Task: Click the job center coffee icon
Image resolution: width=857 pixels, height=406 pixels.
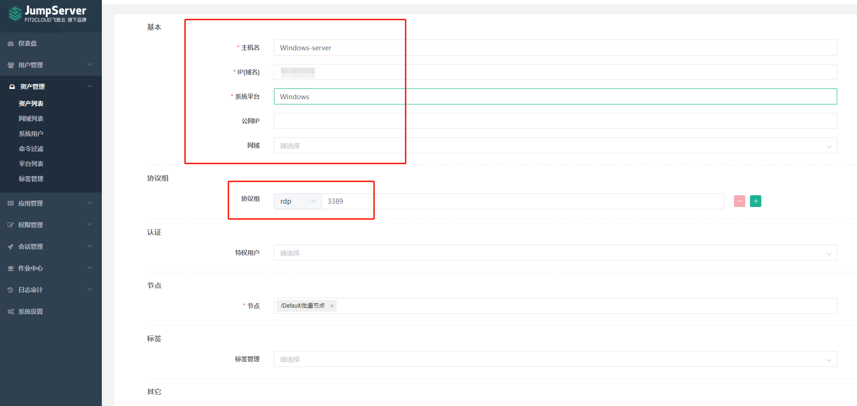Action: [x=11, y=268]
